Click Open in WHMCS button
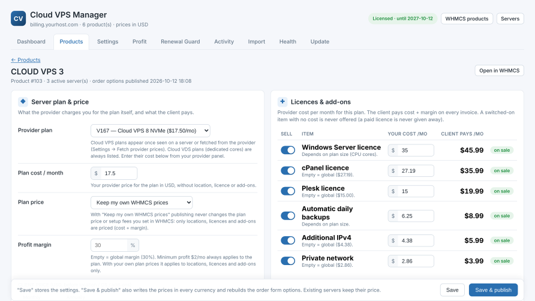Image resolution: width=535 pixels, height=301 pixels. 499,71
